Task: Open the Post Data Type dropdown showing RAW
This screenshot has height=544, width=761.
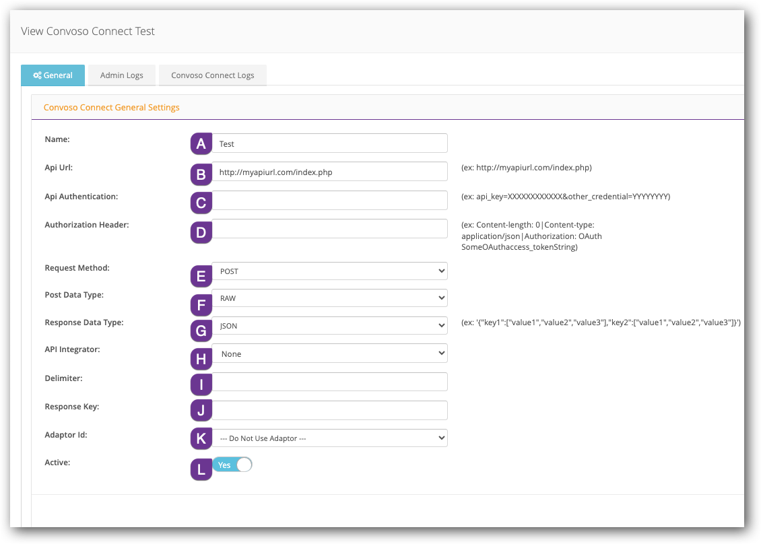Action: (329, 298)
